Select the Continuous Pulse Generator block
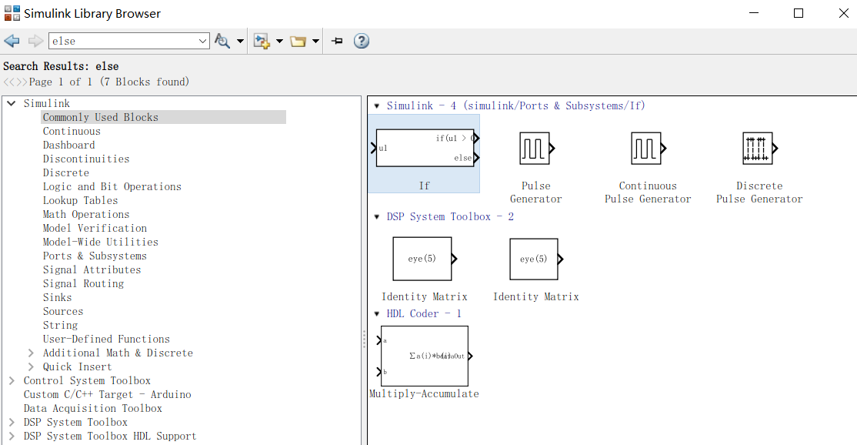The height and width of the screenshot is (445, 857). click(x=648, y=148)
